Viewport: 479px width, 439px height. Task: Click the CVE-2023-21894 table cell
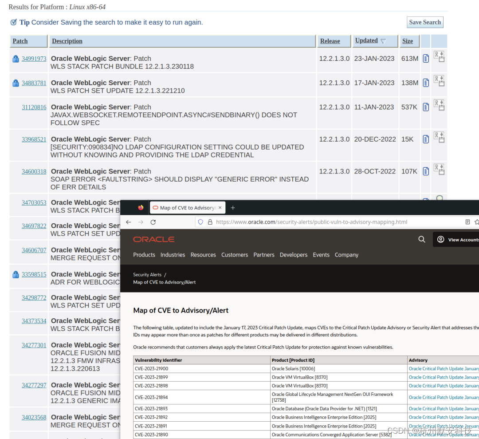point(202,397)
